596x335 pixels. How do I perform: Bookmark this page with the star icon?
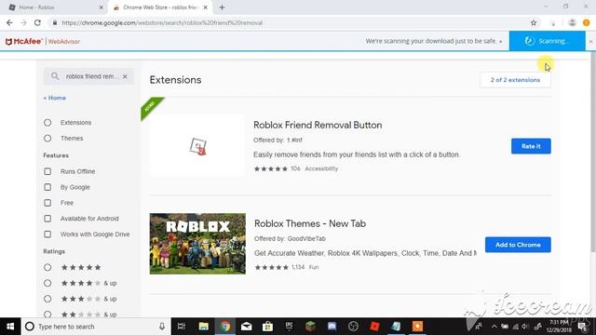point(534,22)
